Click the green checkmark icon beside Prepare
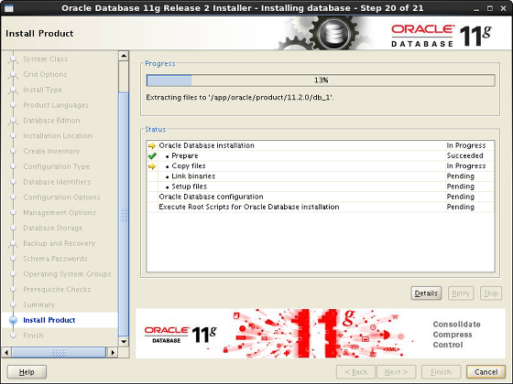Viewport: 513px width, 384px height. pos(152,155)
